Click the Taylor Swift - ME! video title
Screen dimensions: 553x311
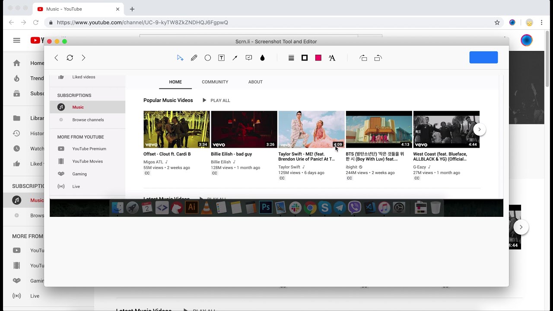(x=307, y=156)
